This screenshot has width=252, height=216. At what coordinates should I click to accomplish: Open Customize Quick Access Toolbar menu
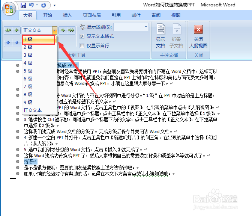coord(55,5)
